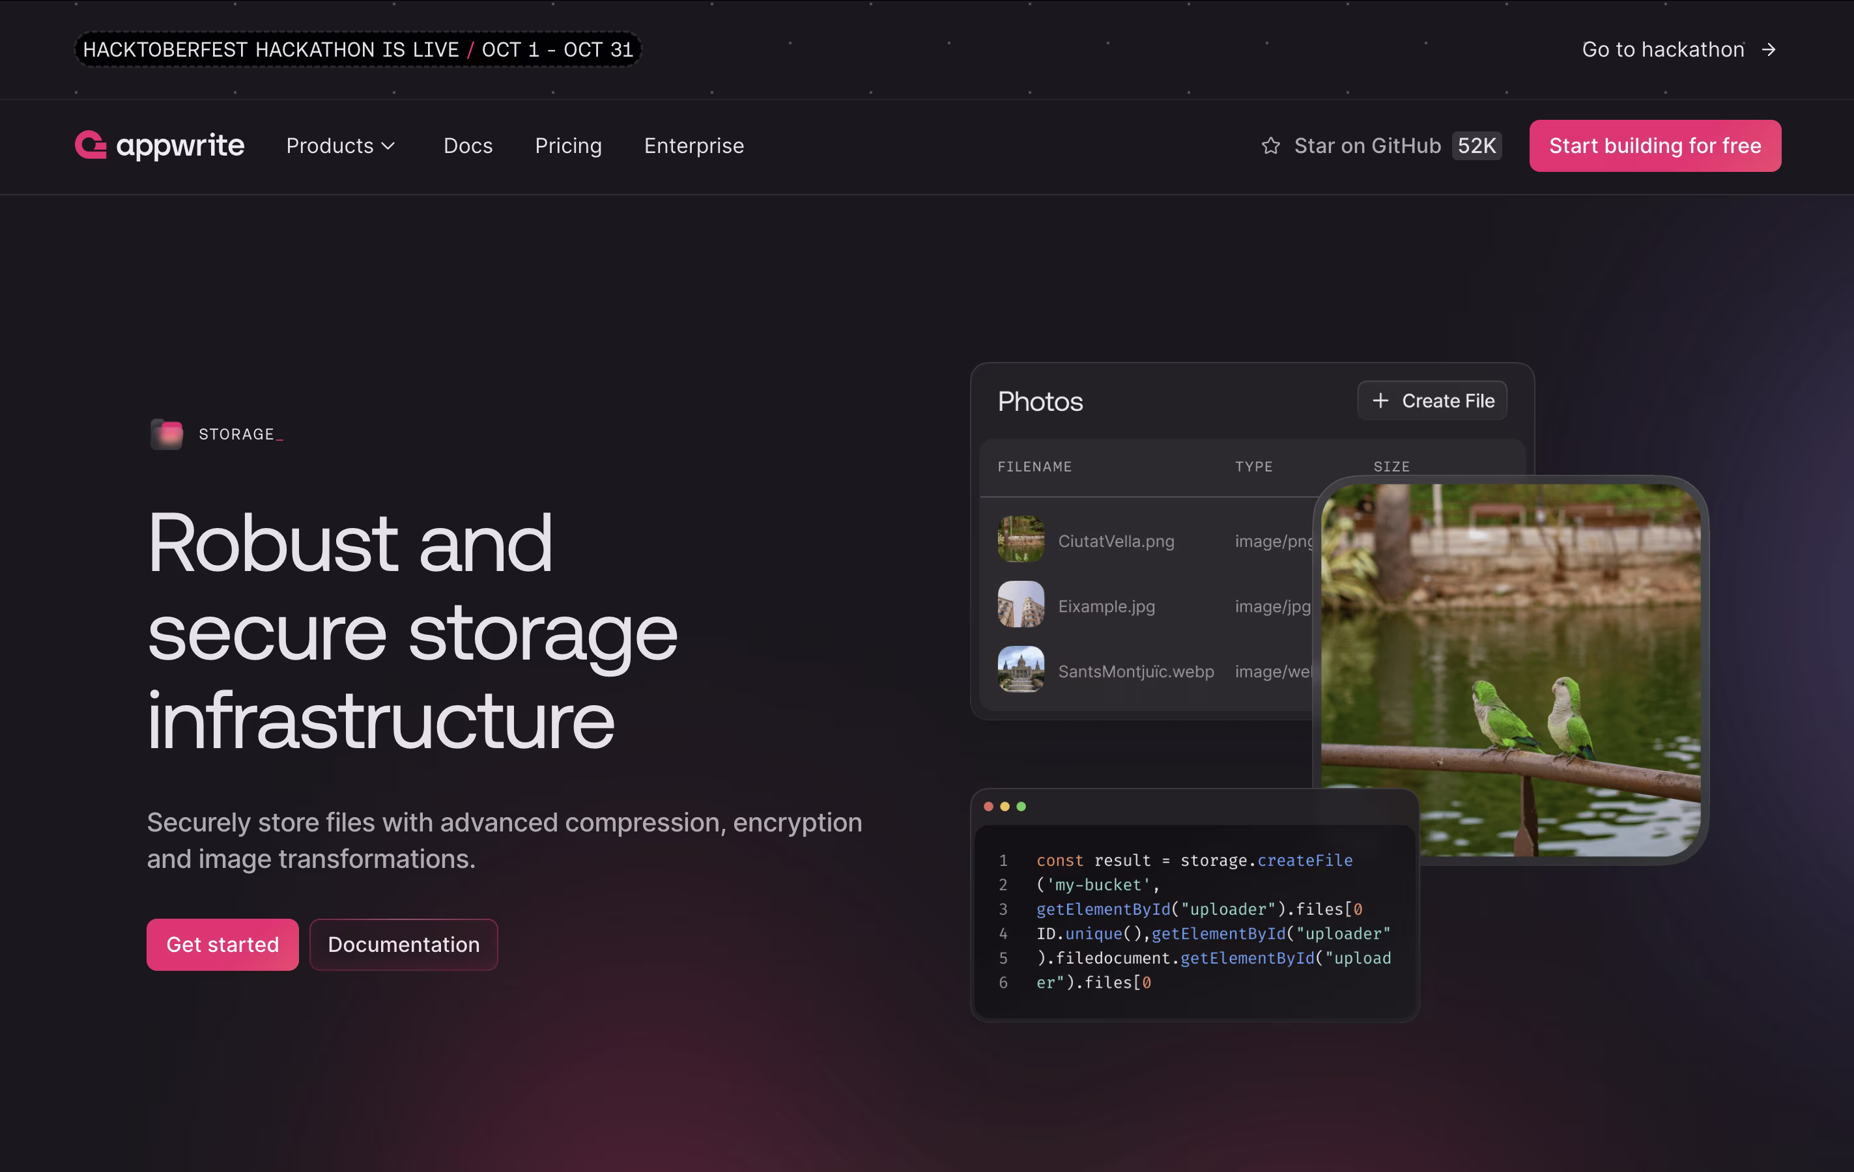This screenshot has height=1172, width=1854.
Task: Select the CiutatVella.png thumbnail
Action: [x=1021, y=538]
